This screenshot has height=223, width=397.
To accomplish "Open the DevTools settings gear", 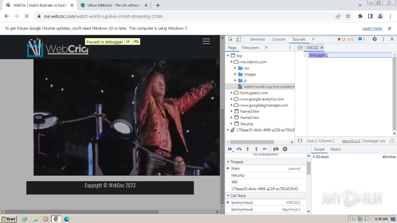I will pyautogui.click(x=375, y=39).
